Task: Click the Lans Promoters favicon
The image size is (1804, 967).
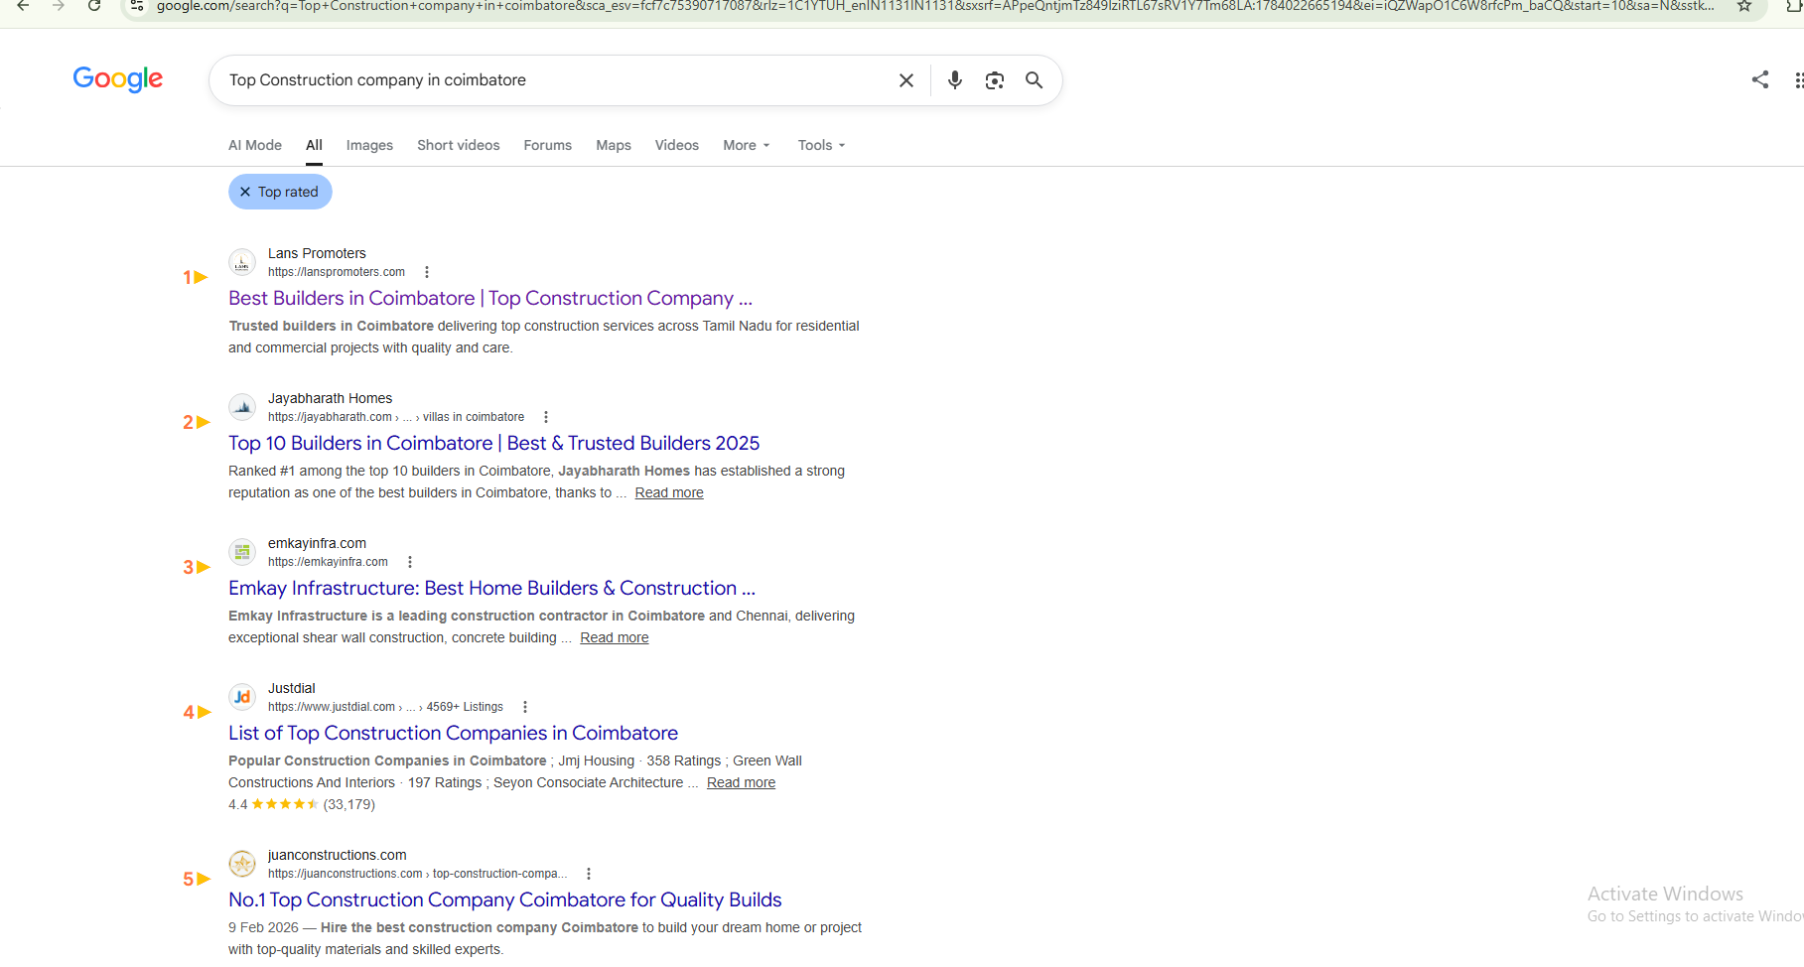Action: tap(242, 262)
